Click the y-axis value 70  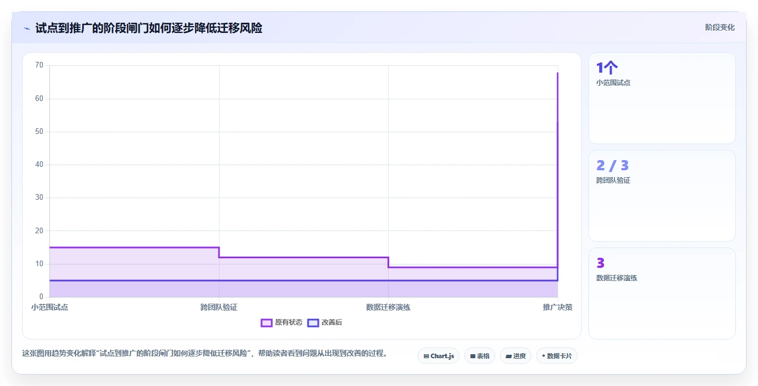39,65
